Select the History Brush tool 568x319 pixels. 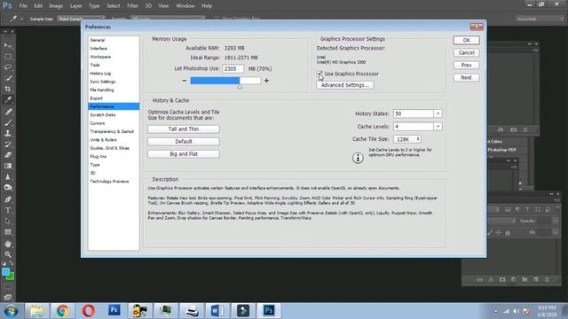(x=8, y=144)
